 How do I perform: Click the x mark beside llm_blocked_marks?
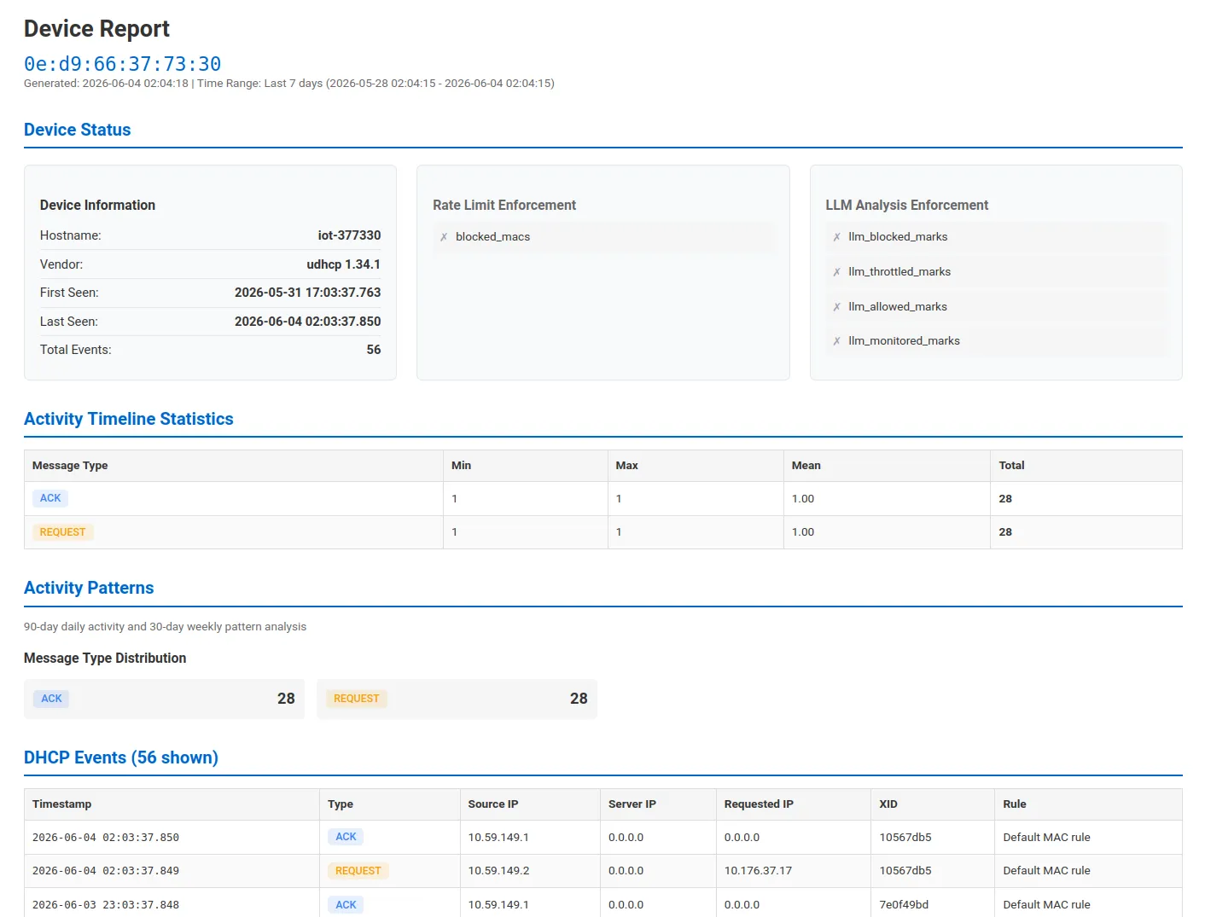point(837,237)
